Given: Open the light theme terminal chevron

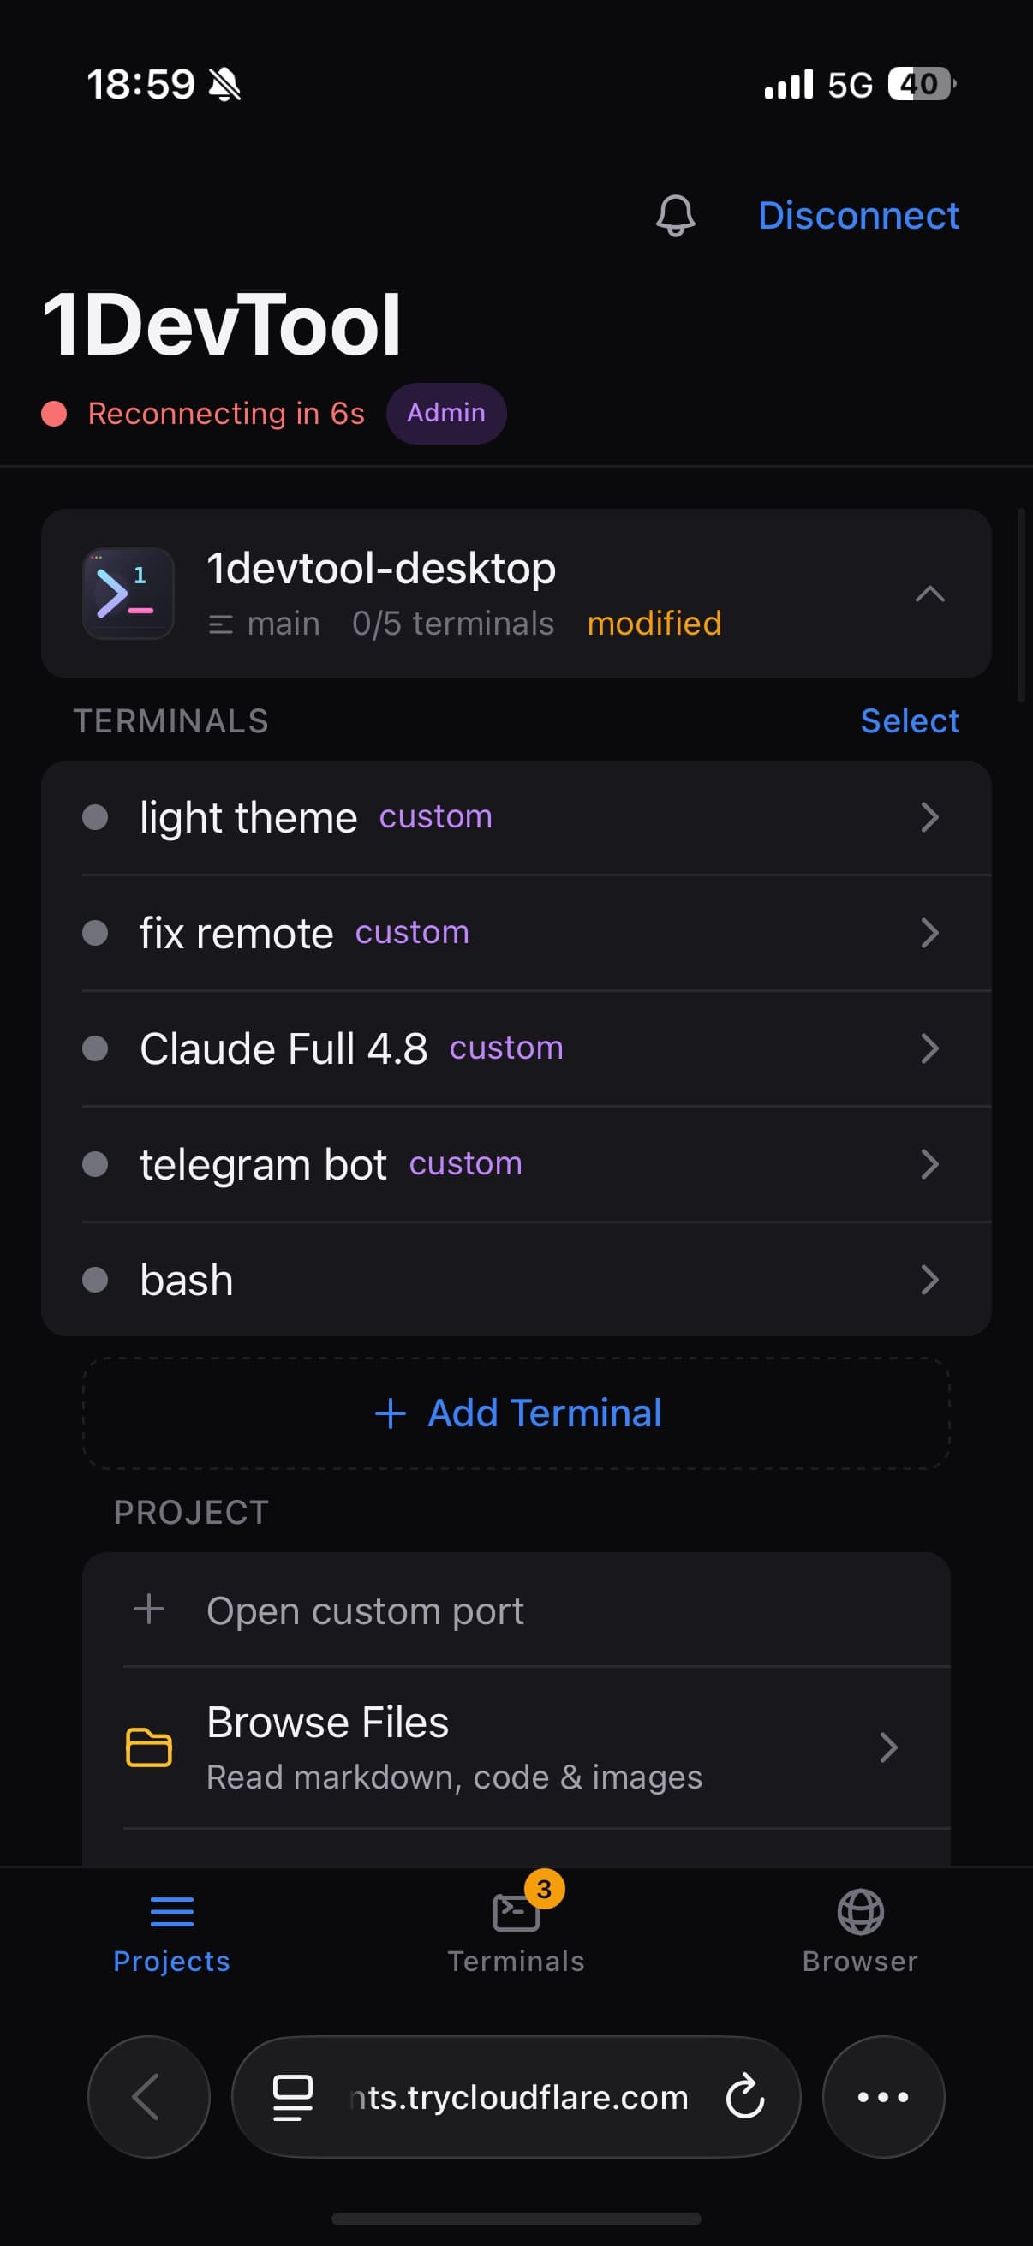Looking at the screenshot, I should pyautogui.click(x=930, y=817).
